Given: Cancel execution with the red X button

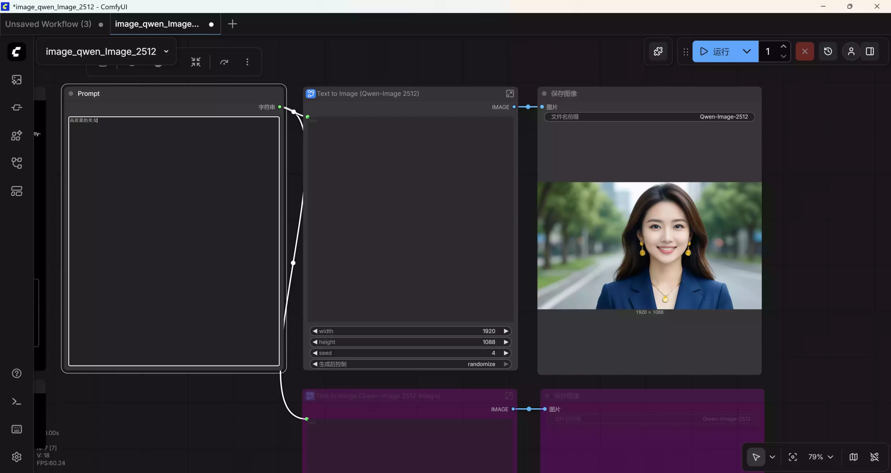Looking at the screenshot, I should pos(804,51).
